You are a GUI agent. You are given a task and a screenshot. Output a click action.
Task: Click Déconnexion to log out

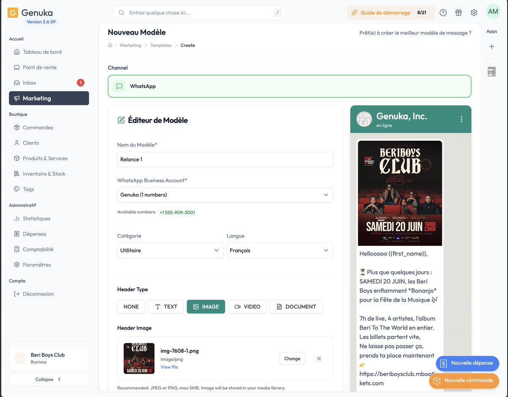(x=49, y=294)
